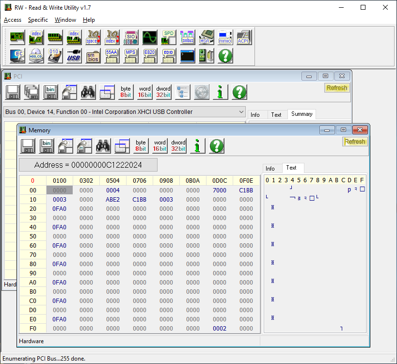The width and height of the screenshot is (397, 364).
Task: Switch Memory view to word 16bit
Action: click(160, 146)
